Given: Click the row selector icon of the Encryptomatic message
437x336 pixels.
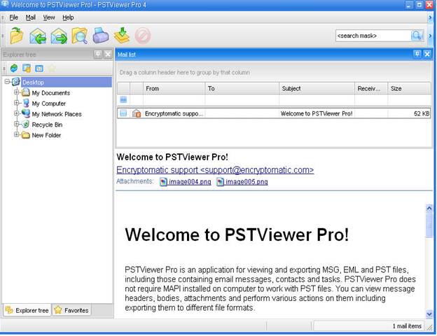Looking at the screenshot, I should click(x=123, y=113).
